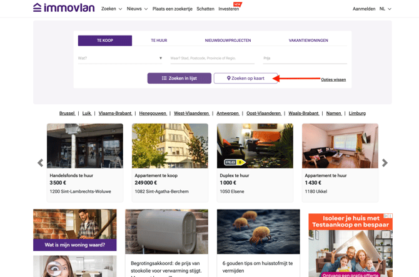
Task: Go to previous listings with left carousel arrow
Action: [x=41, y=163]
